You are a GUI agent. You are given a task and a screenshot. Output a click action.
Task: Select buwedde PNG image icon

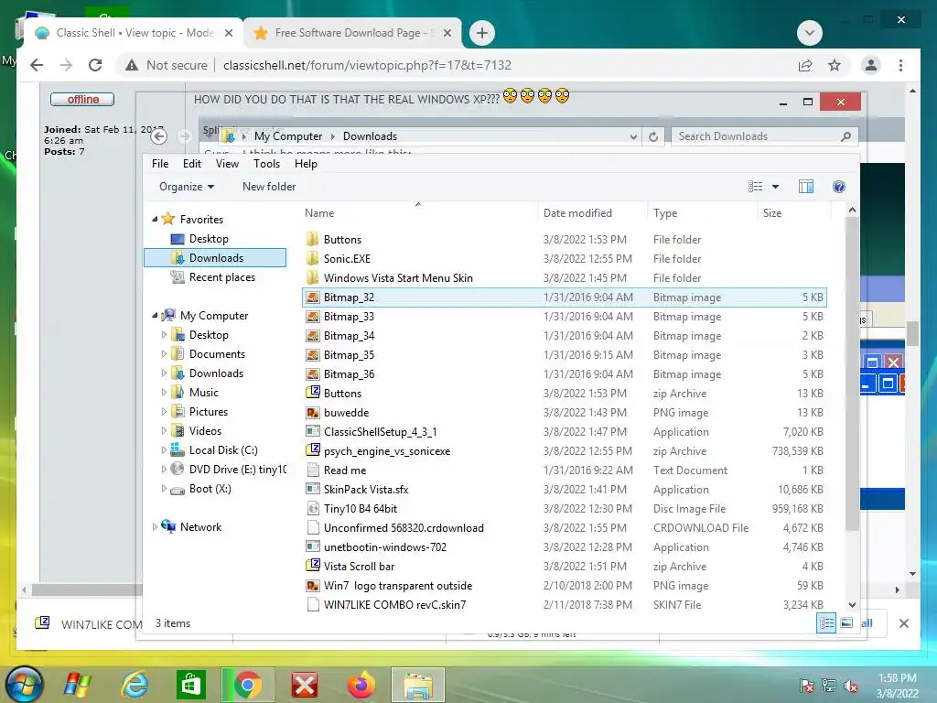coord(312,413)
